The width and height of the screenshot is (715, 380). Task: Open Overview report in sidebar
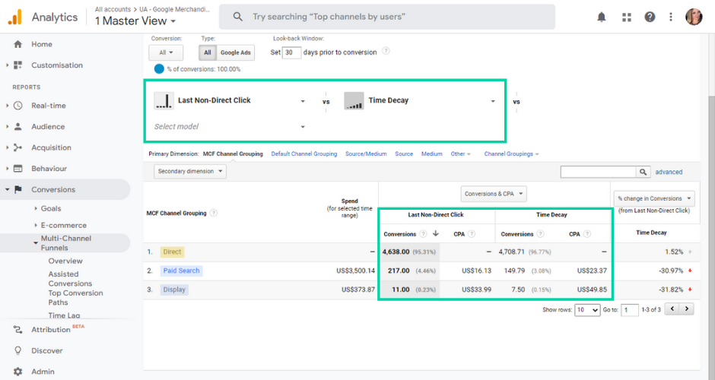(x=65, y=261)
